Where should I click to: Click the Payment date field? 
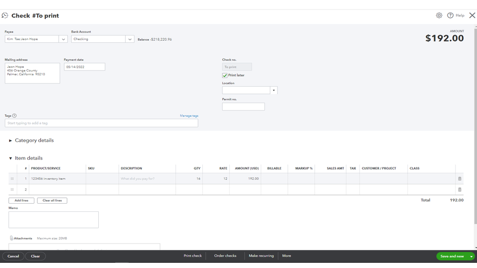[85, 67]
